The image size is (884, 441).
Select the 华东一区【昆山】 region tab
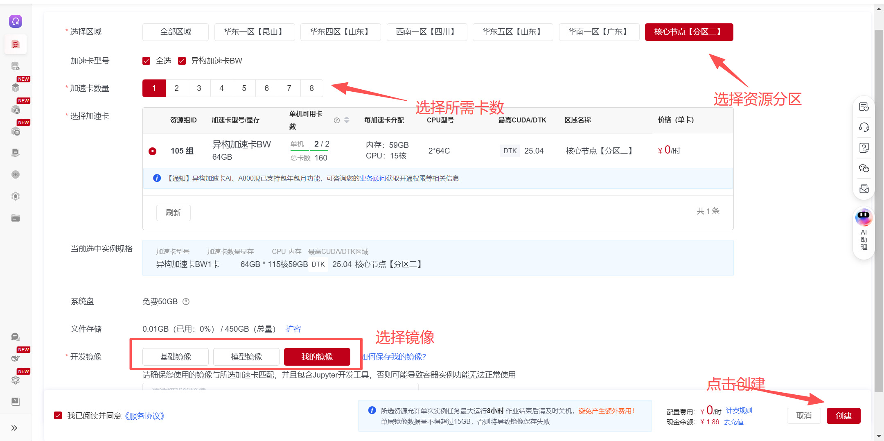254,32
